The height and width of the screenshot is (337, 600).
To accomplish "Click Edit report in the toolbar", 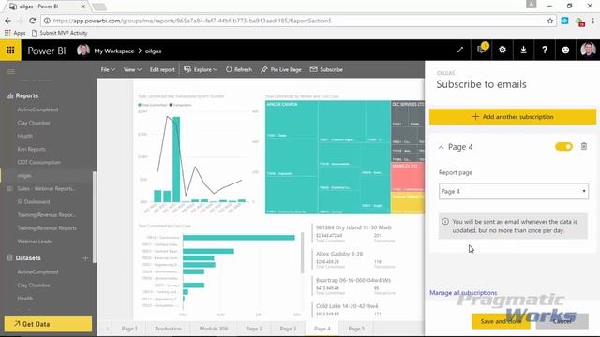I will coord(162,69).
